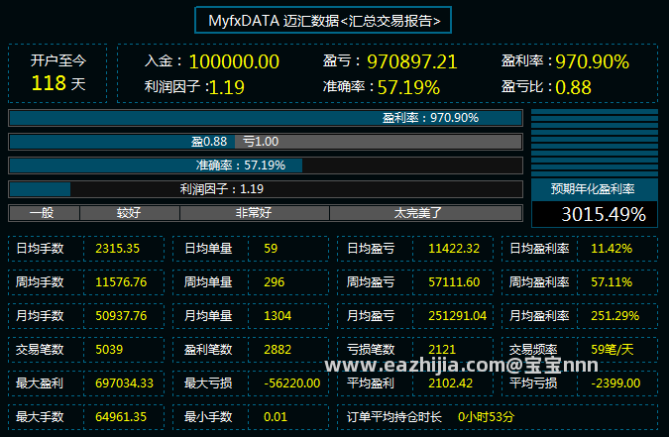This screenshot has height=437, width=669.
Task: Click 周均盈利率 value 57.11%
Action: click(x=612, y=282)
